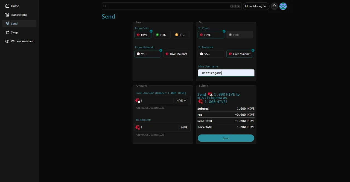Click the 'Send' page heading

(108, 16)
